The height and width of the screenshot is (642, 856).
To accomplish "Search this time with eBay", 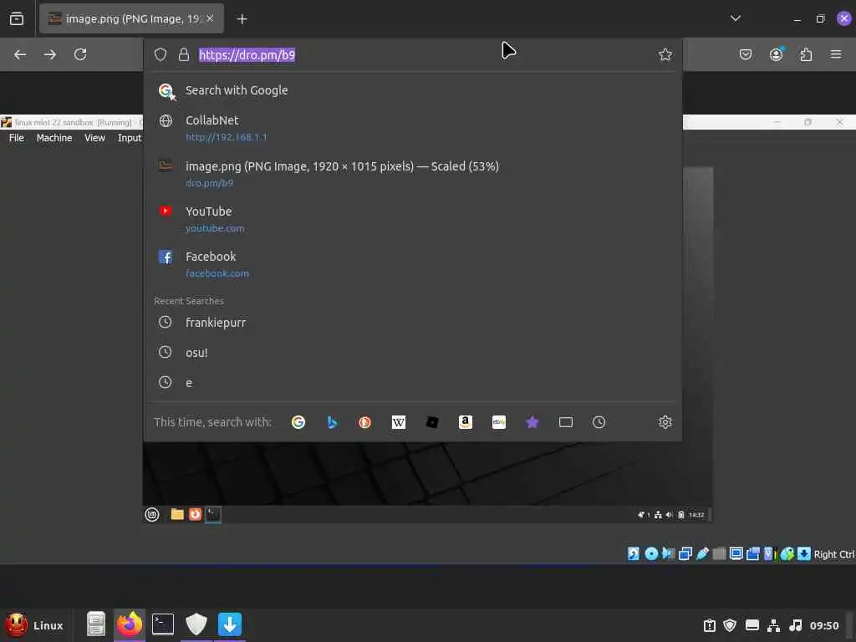I will coord(498,422).
